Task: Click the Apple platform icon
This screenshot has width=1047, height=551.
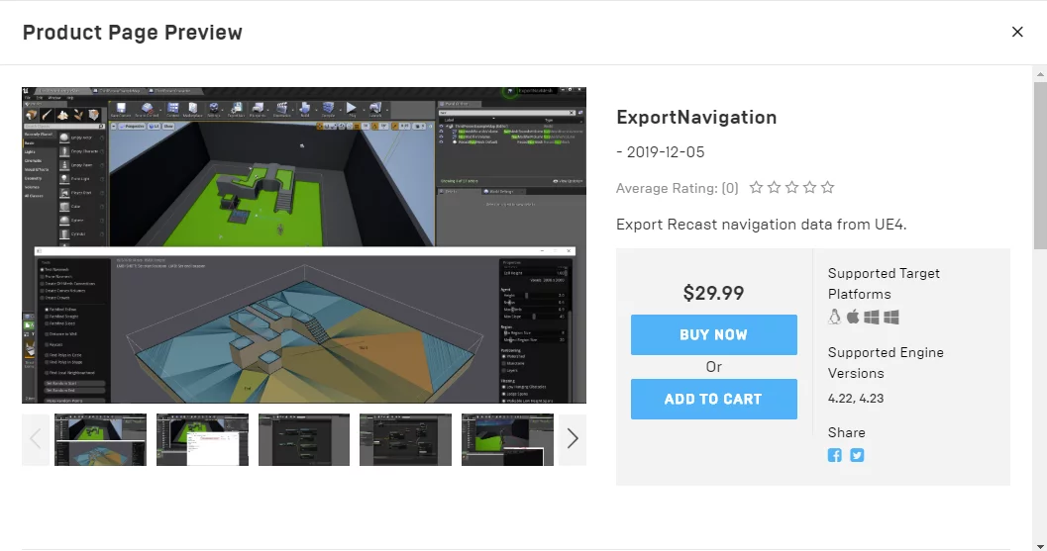Action: point(853,318)
